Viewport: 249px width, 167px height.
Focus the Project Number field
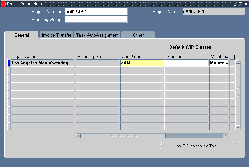(x=96, y=12)
